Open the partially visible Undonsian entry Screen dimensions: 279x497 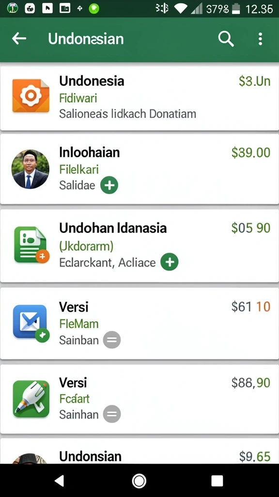pyautogui.click(x=139, y=451)
